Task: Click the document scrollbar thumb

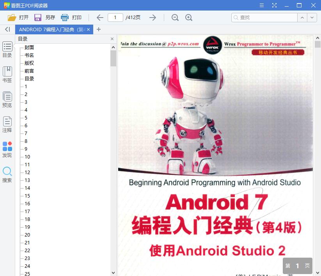Action: [317, 44]
